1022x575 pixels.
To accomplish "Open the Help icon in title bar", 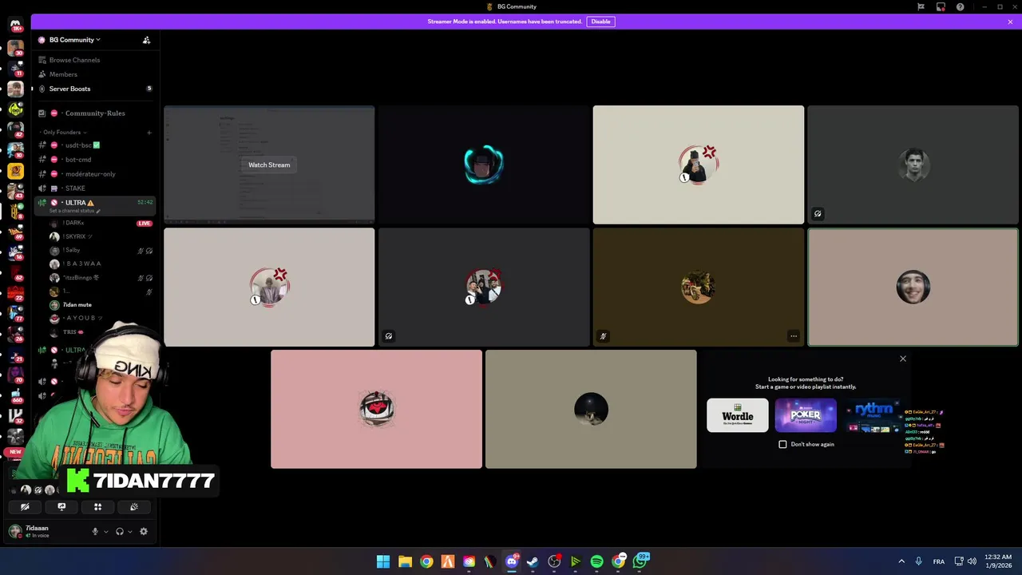I will (961, 6).
